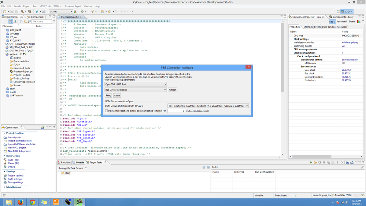Enable the Delay after Reset checkbox

107,111
